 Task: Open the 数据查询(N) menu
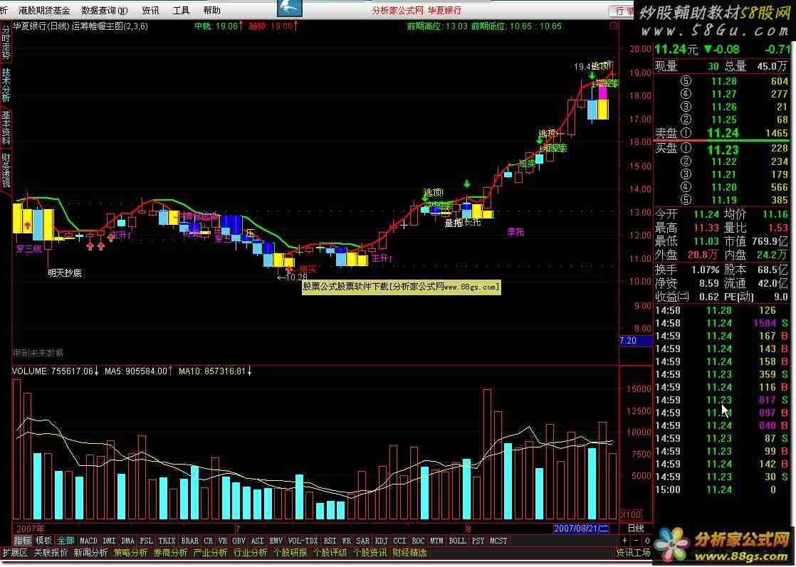tap(104, 10)
